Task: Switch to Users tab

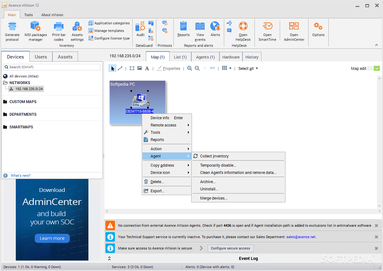Action: pos(41,57)
